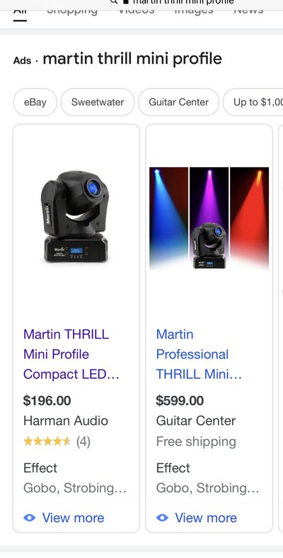The width and height of the screenshot is (283, 558).
Task: Click the (4) review count
Action: (x=83, y=442)
